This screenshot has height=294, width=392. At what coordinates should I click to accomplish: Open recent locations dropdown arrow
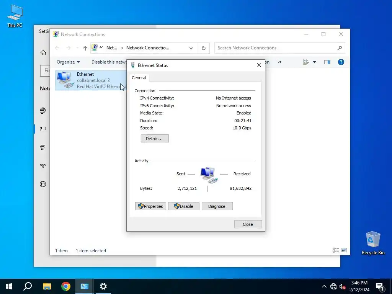pyautogui.click(x=77, y=48)
